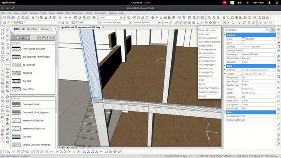Click the Layer manager icon at left of layer toolbar
The width and height of the screenshot is (281, 158).
coord(4,22)
